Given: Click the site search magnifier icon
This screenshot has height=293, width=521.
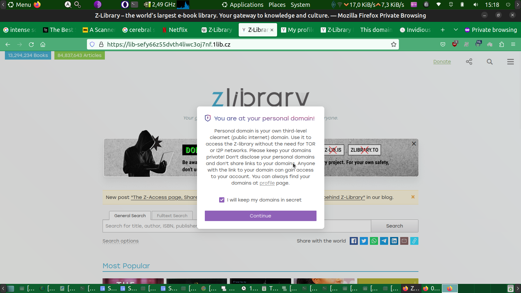Looking at the screenshot, I should click(490, 62).
